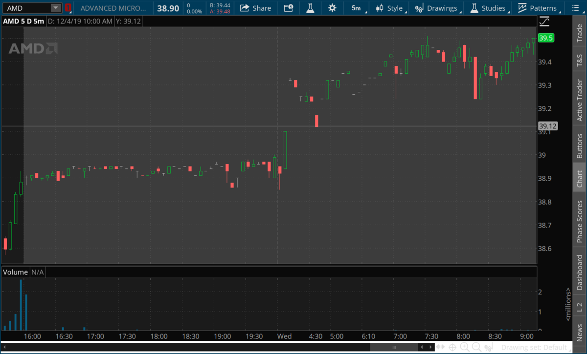Click the D: 12/4/19 10:00 AM date readout
The height and width of the screenshot is (354, 587).
coord(79,21)
